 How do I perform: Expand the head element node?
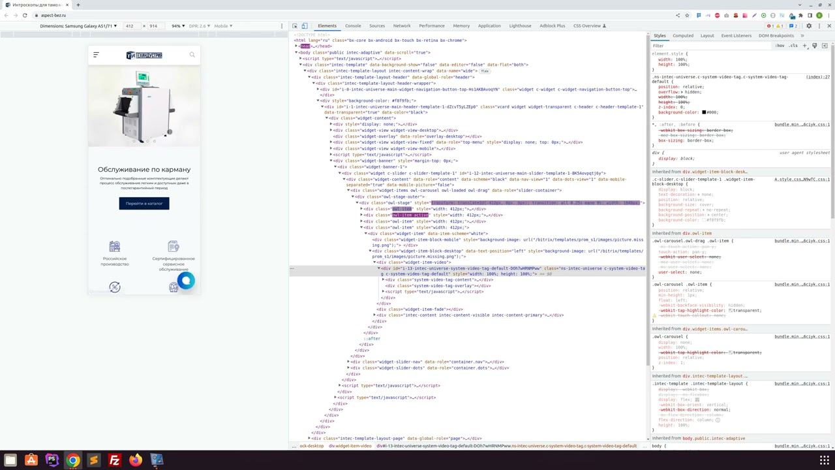296,46
